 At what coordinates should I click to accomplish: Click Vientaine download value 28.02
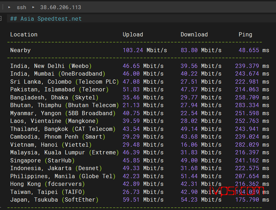coord(189,121)
